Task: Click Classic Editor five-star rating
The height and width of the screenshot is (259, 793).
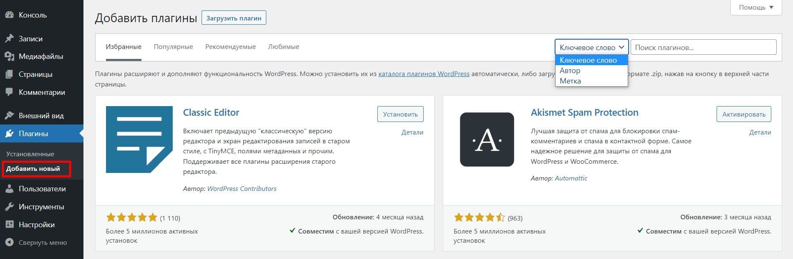Action: [x=131, y=217]
